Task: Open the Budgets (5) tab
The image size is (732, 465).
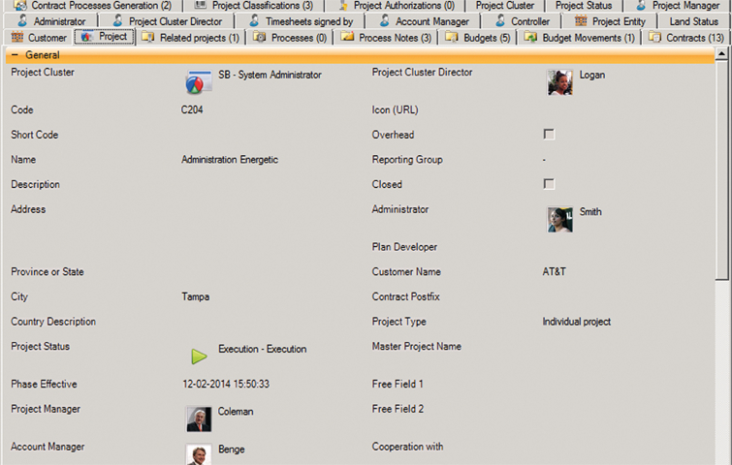Action: [x=477, y=38]
